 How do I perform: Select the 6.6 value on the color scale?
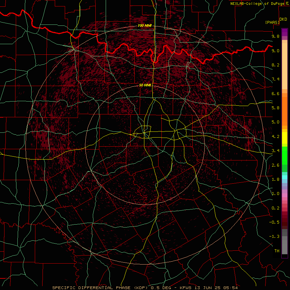click(x=275, y=93)
